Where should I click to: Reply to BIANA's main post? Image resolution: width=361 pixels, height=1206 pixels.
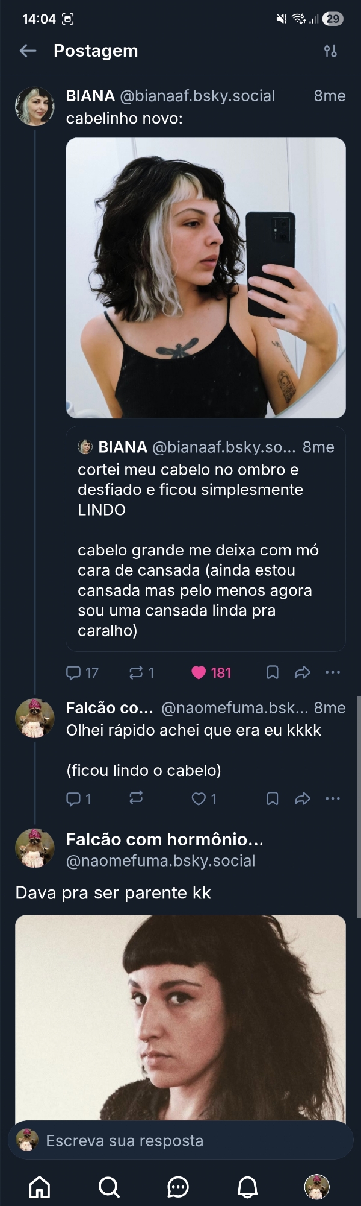[73, 672]
